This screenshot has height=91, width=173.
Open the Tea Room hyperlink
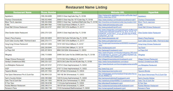142,48
